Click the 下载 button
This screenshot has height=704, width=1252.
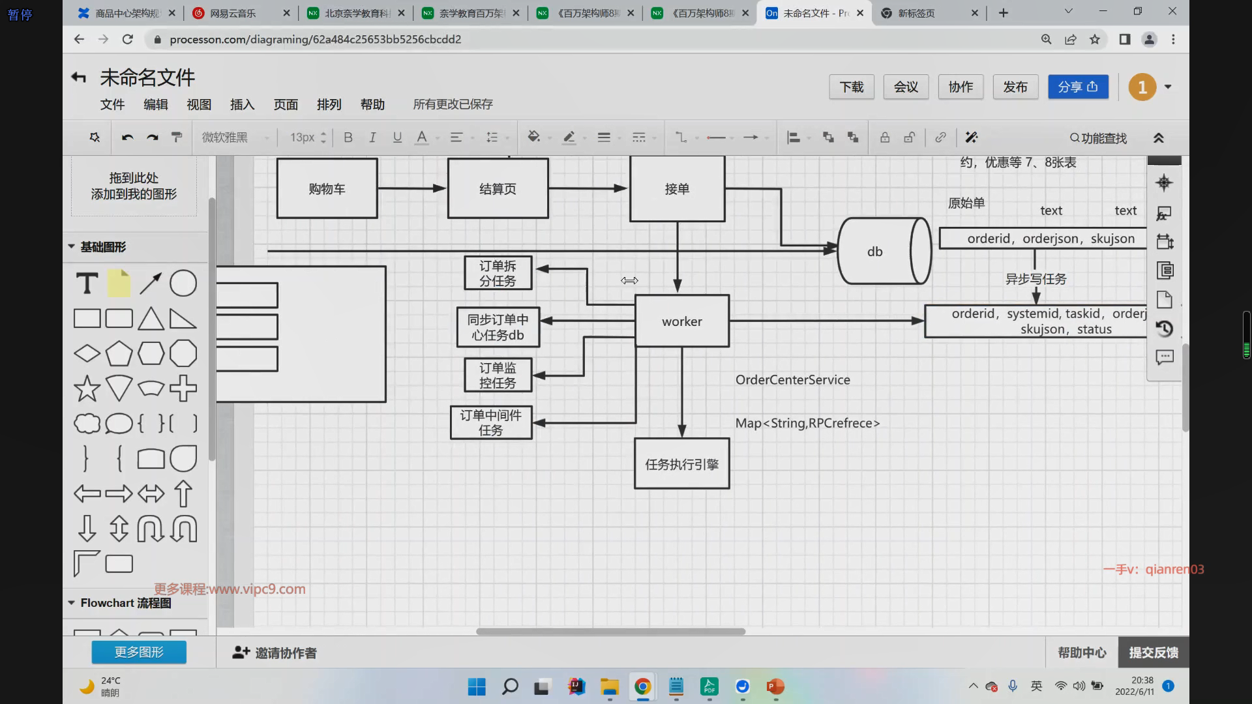tap(851, 87)
